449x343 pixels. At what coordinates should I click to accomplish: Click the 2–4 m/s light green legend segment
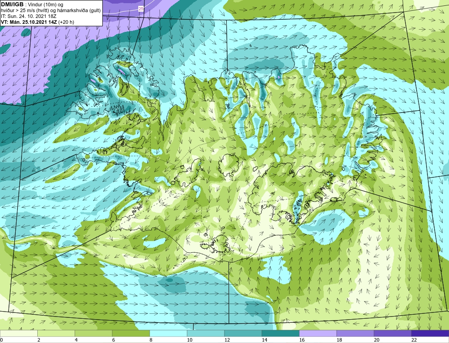[x=56, y=334]
